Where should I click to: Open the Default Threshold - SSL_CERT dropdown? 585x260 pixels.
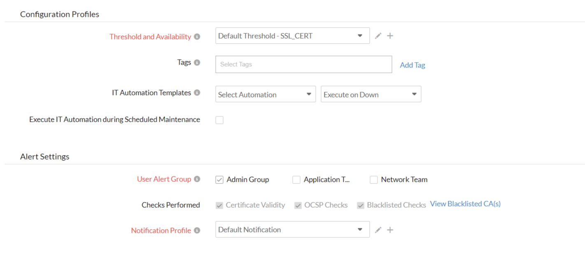pos(292,36)
